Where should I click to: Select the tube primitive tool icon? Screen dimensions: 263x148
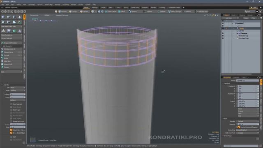pyautogui.click(x=9, y=22)
